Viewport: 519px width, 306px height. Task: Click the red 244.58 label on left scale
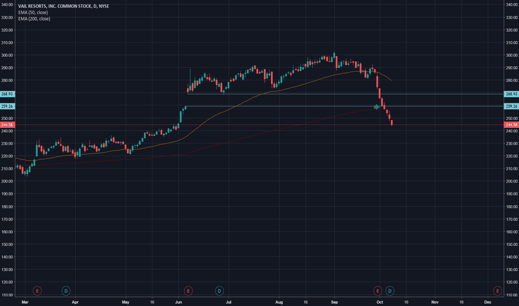click(7, 125)
